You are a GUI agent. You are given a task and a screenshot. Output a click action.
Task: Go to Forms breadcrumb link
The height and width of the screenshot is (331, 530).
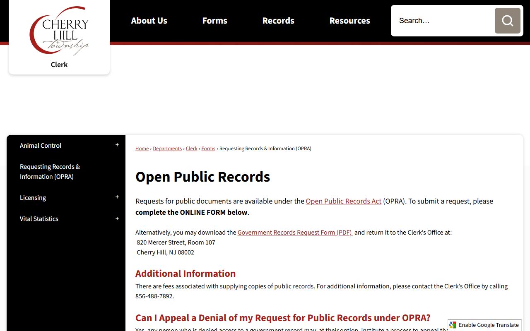[208, 149]
